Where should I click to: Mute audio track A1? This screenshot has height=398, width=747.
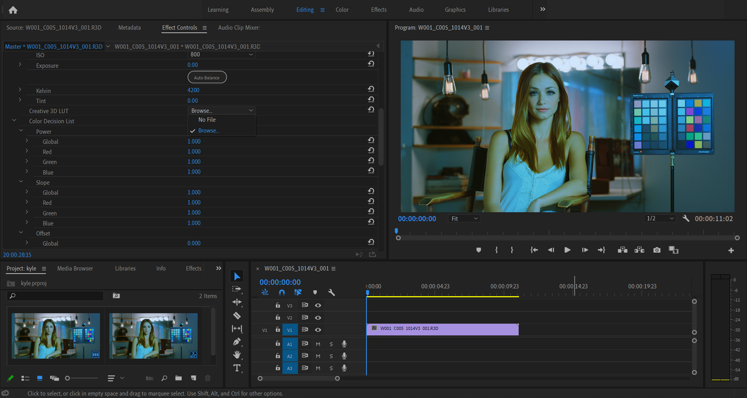point(318,344)
